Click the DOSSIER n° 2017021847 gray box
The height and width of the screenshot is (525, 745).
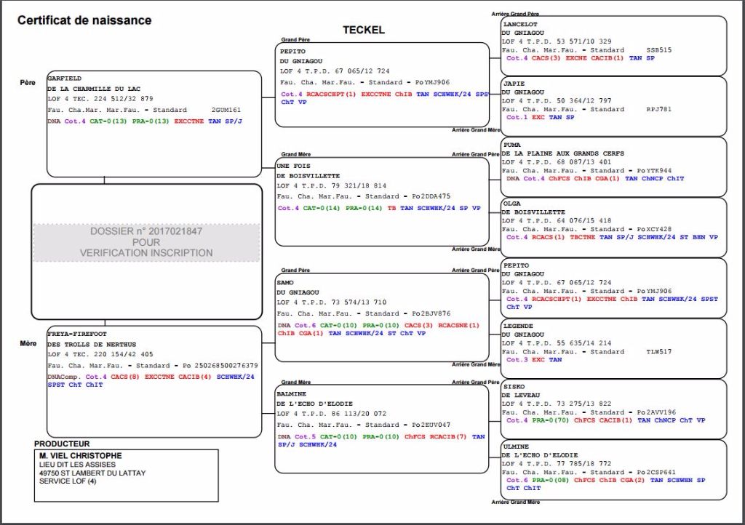146,242
